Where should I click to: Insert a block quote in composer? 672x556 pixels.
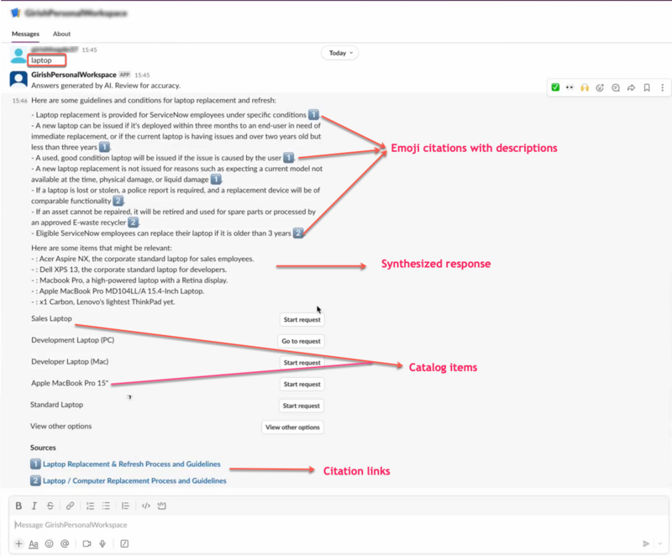[125, 506]
